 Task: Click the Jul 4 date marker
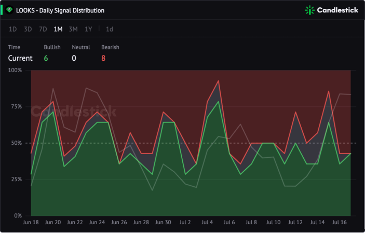[207, 222]
